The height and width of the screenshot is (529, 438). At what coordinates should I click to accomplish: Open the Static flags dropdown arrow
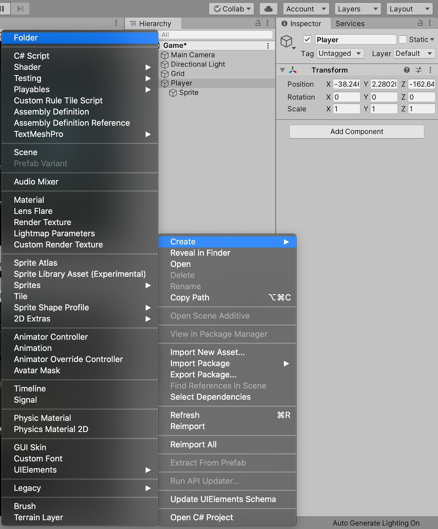432,40
